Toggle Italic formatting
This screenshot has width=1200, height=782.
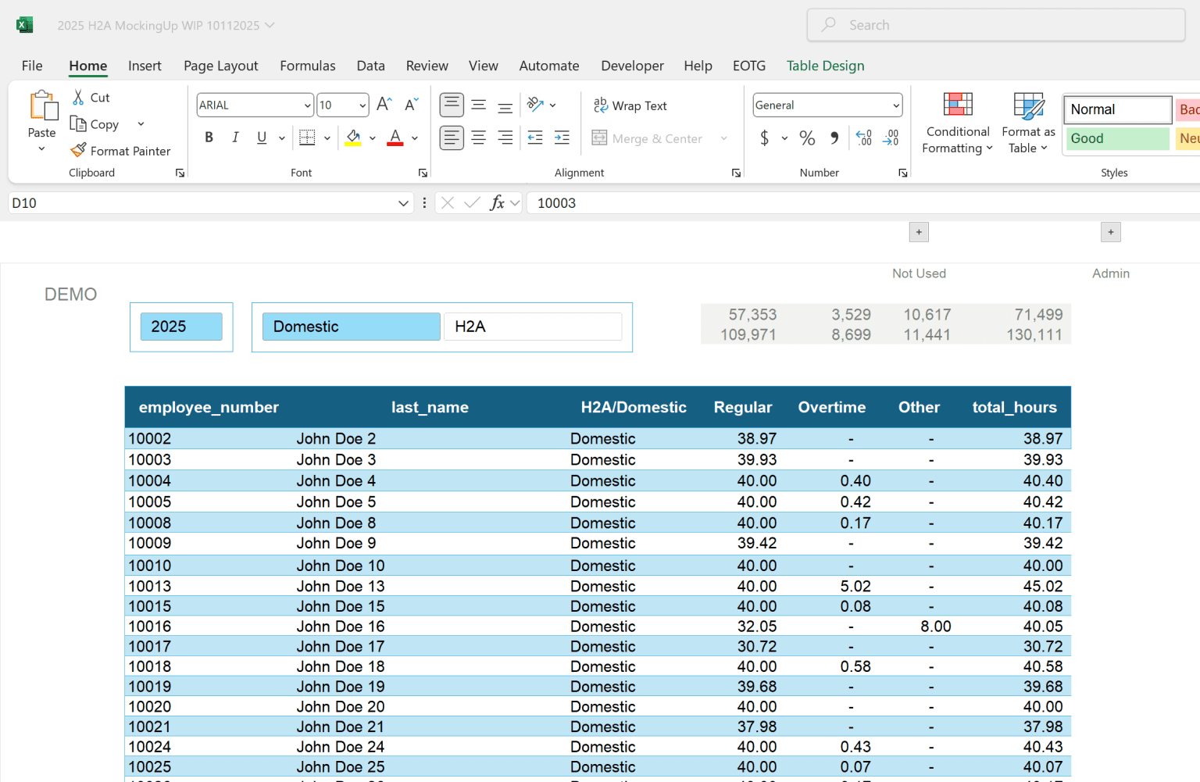pos(235,137)
